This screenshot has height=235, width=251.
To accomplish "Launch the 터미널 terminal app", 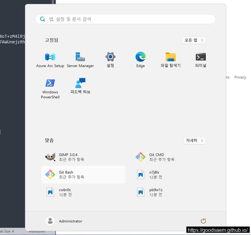I will [x=200, y=60].
